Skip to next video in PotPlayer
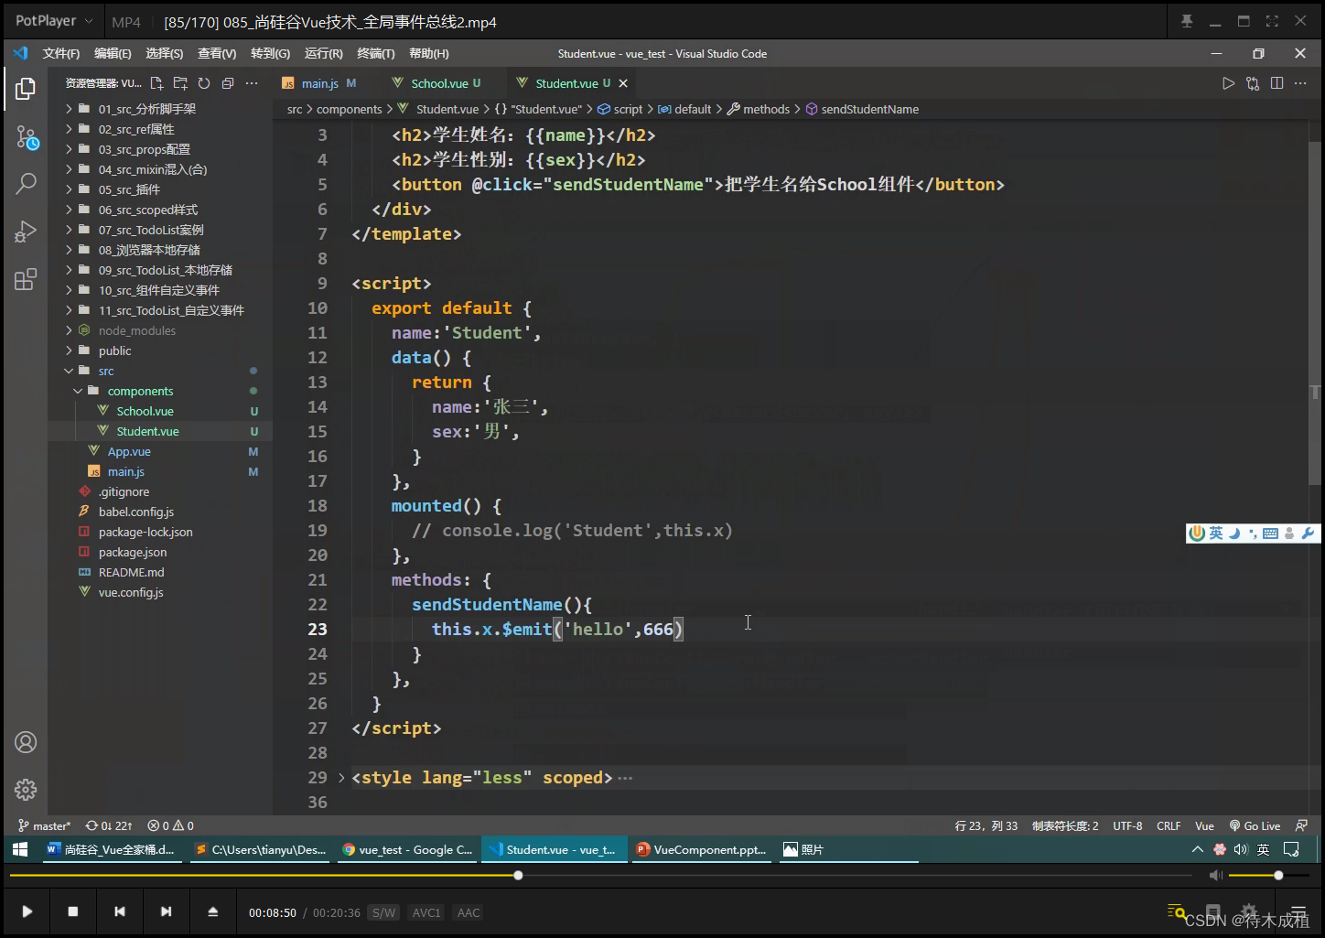 166,911
